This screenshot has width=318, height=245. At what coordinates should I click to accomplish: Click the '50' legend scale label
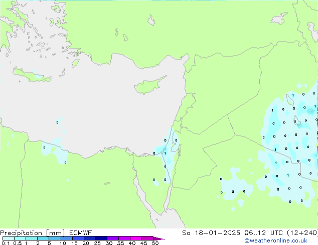(x=155, y=243)
